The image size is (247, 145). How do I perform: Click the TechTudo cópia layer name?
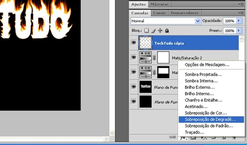pyautogui.click(x=169, y=43)
